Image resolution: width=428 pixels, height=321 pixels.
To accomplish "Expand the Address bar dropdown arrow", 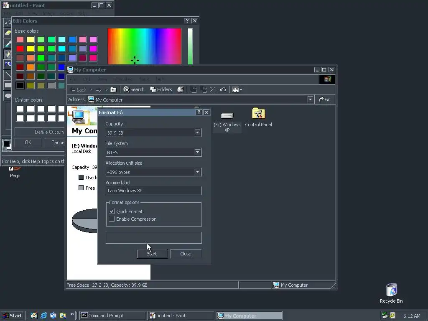I will tap(310, 99).
